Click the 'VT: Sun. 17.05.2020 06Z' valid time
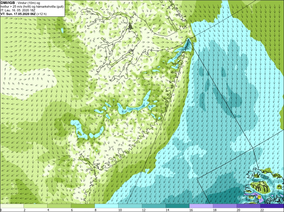This screenshot has width=284, height=212. 18,14
